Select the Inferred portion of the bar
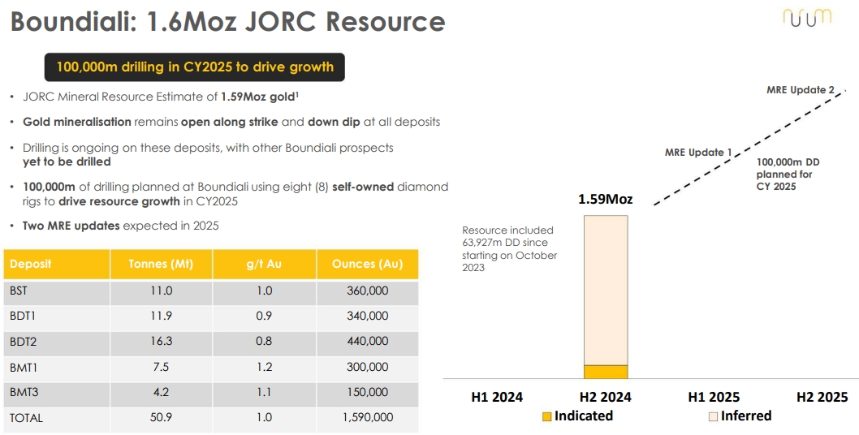859x435 pixels. click(x=606, y=291)
